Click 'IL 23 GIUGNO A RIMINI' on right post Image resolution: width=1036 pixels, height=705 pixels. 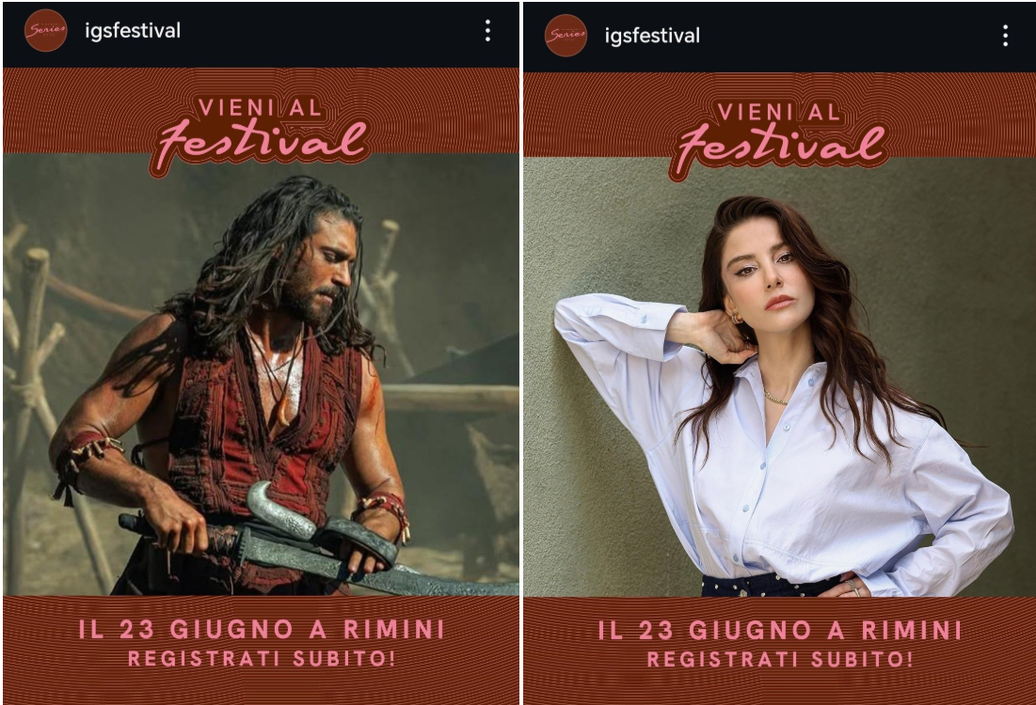pyautogui.click(x=780, y=630)
